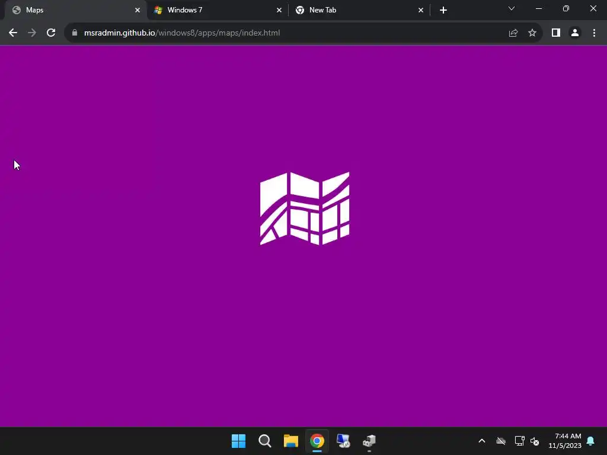Switch to the New Tab tab
The image size is (607, 455).
click(359, 10)
